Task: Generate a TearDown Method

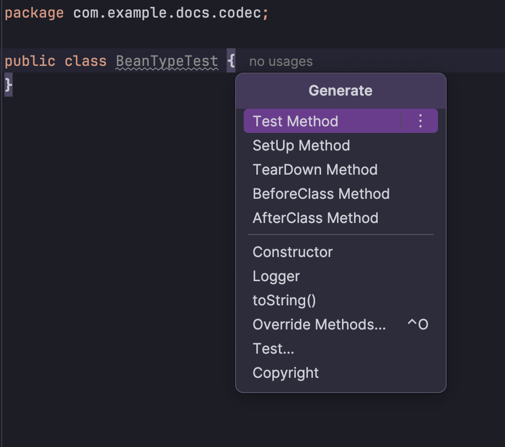Action: pos(315,169)
